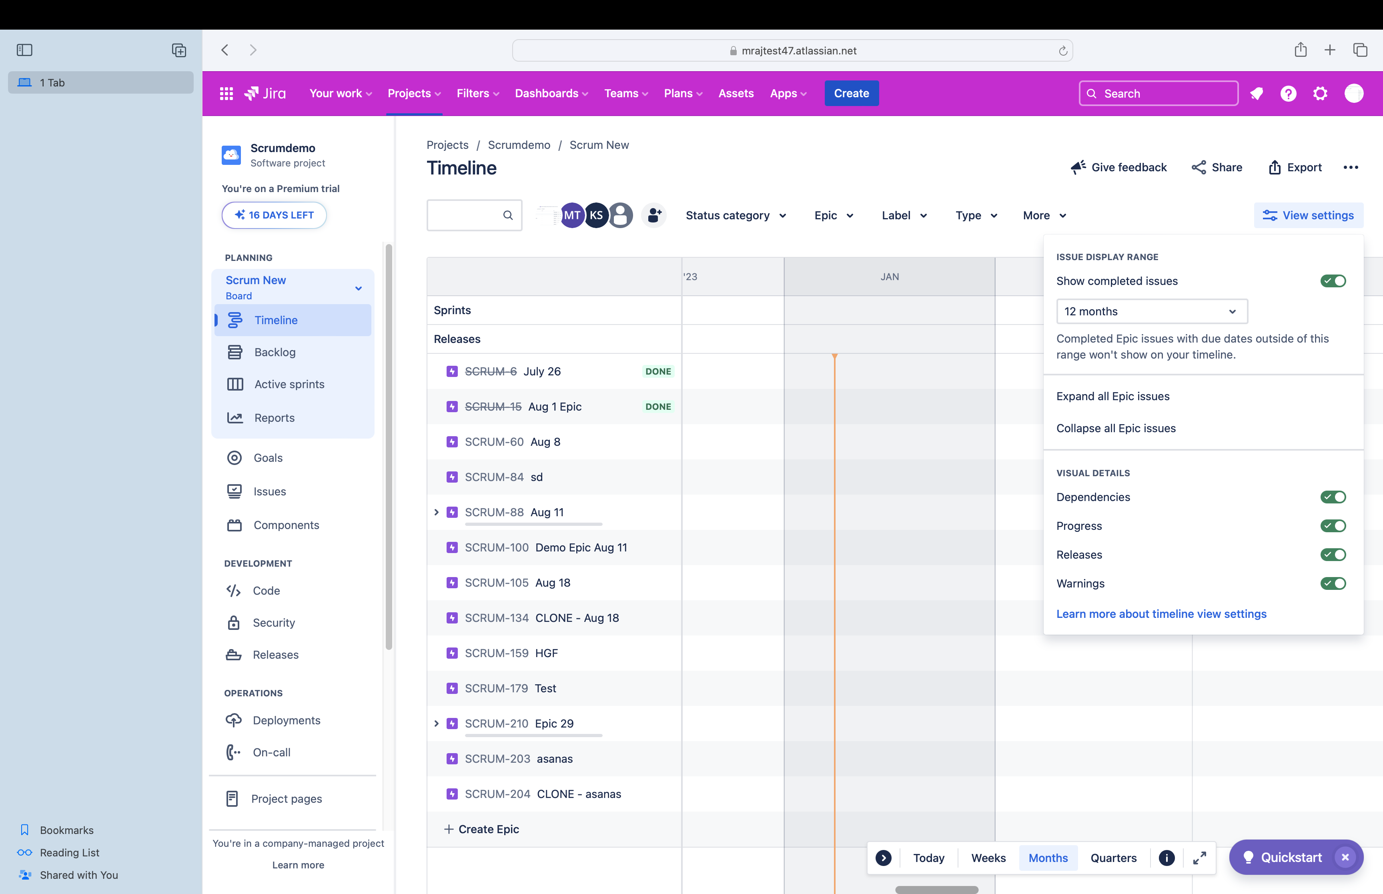Open the three-dots more actions menu
The height and width of the screenshot is (894, 1383).
pyautogui.click(x=1351, y=168)
